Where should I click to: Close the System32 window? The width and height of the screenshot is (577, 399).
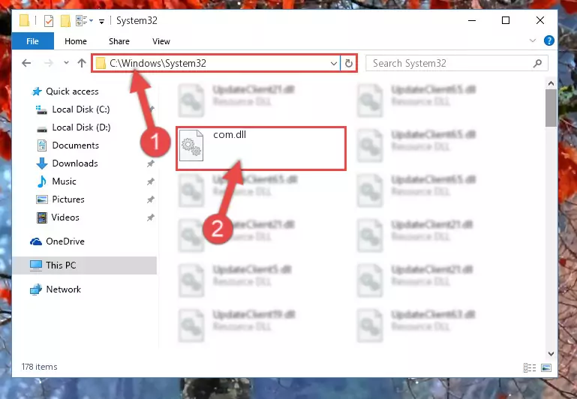(540, 20)
